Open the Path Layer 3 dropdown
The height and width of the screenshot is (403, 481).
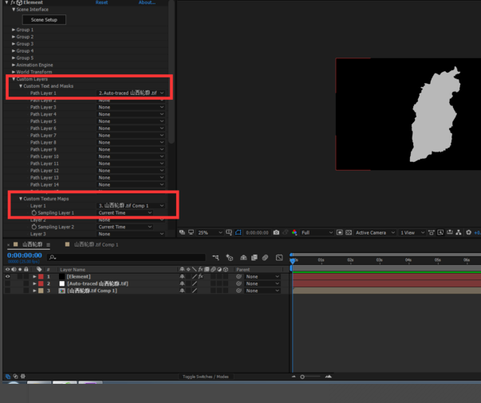[131, 107]
